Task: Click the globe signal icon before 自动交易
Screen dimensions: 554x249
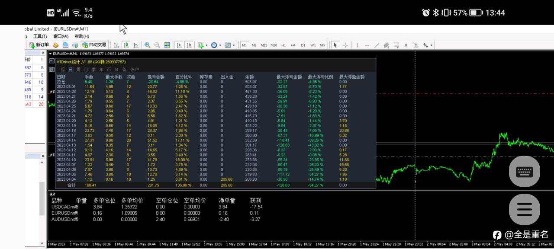Action: point(75,45)
